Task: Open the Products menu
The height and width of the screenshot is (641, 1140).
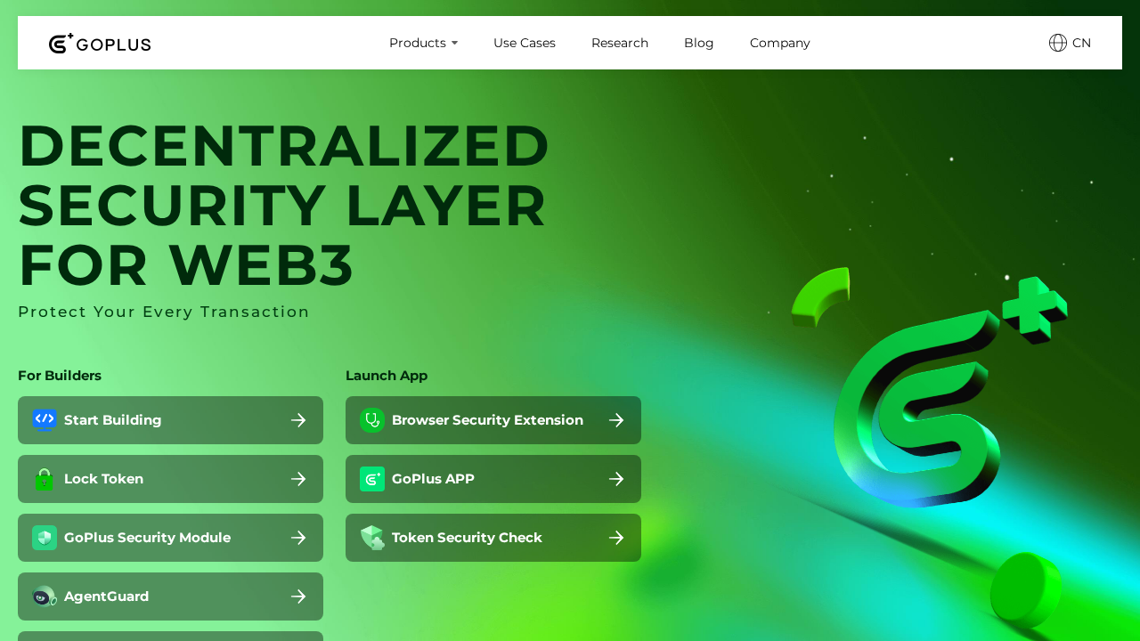Action: point(423,43)
